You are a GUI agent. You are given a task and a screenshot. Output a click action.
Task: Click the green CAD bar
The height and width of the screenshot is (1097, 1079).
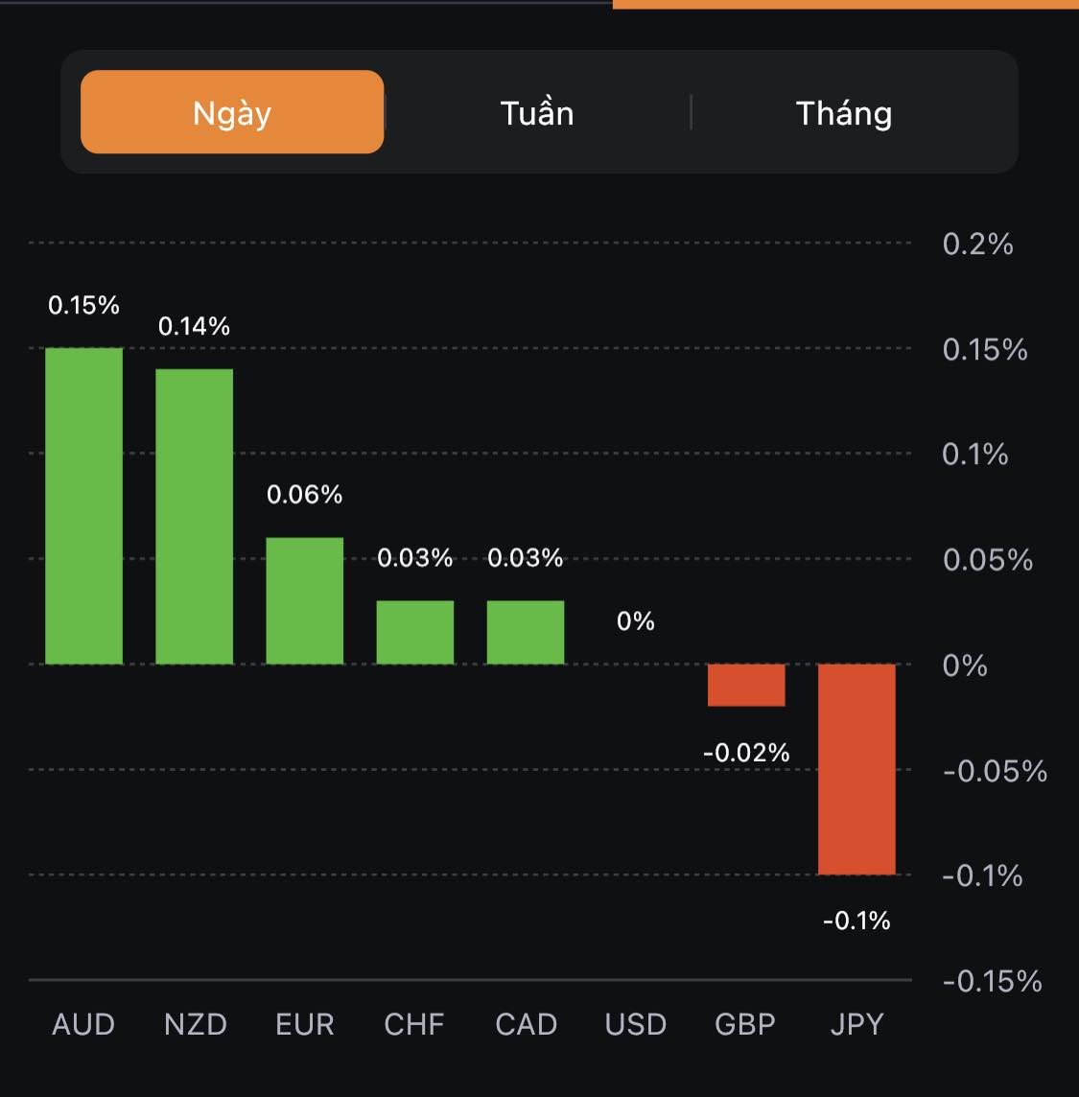coord(526,632)
